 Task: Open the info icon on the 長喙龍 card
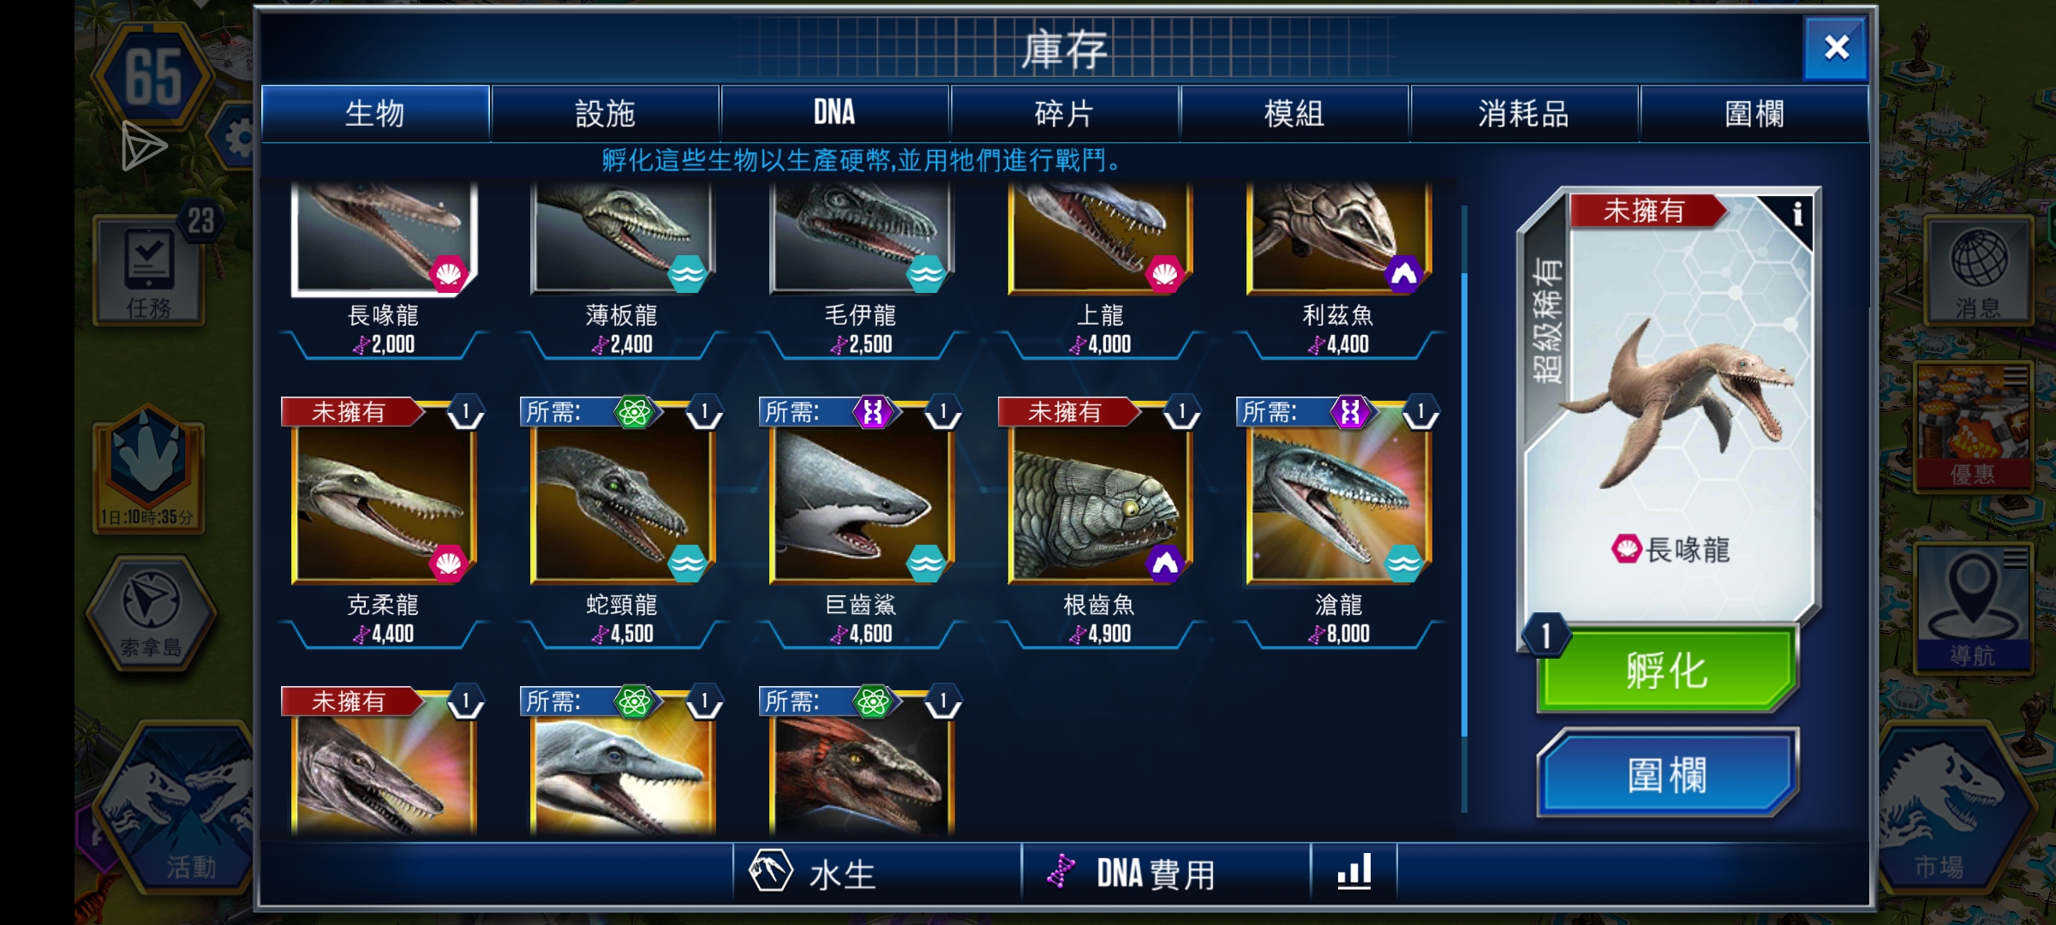click(1796, 213)
